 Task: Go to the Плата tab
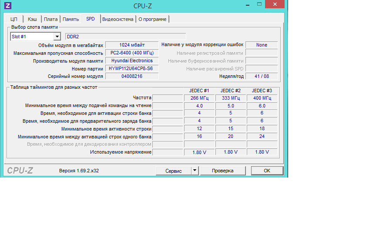[x=50, y=19]
